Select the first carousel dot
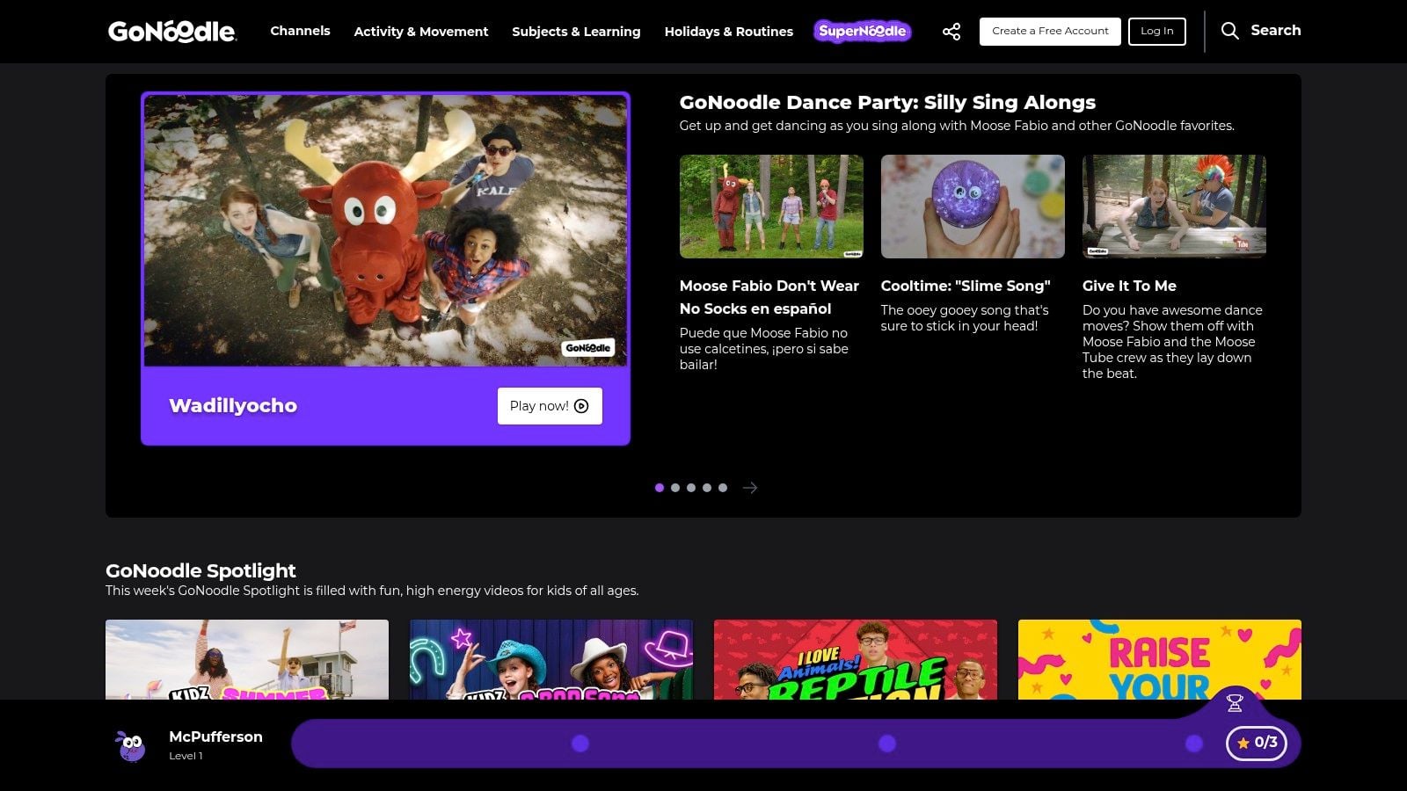 tap(660, 488)
